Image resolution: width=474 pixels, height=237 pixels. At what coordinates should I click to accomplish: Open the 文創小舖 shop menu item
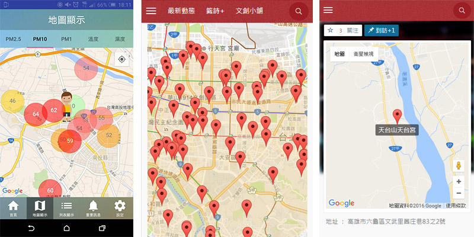click(250, 11)
